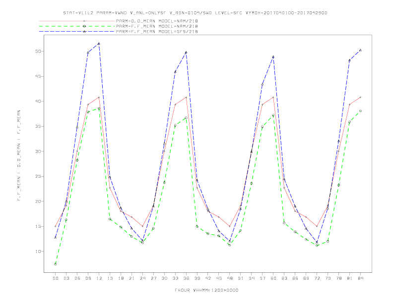Click x-axis forecast hour label 42

coord(208,278)
